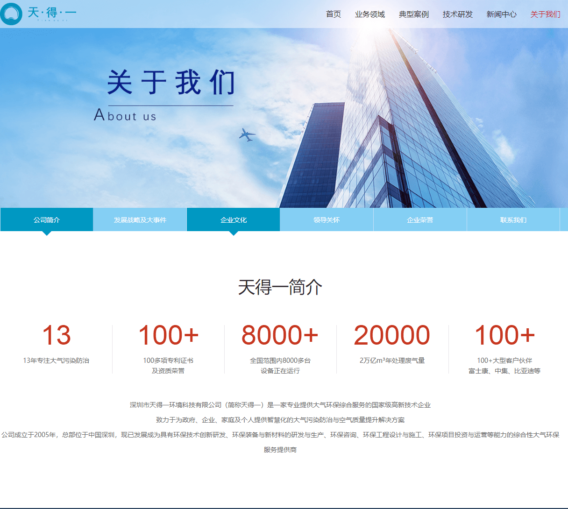The height and width of the screenshot is (509, 568).
Task: Click the 13 years statistic number
Action: (57, 335)
